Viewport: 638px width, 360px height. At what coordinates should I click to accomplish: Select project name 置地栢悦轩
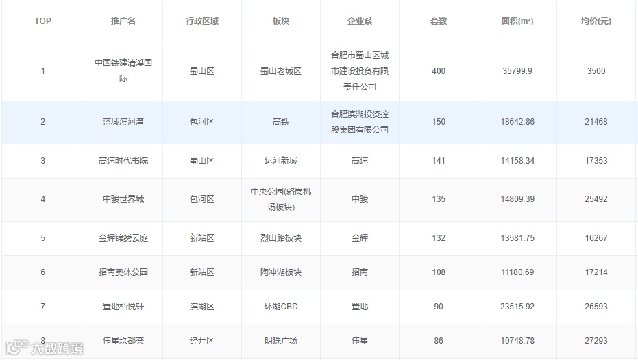(123, 307)
